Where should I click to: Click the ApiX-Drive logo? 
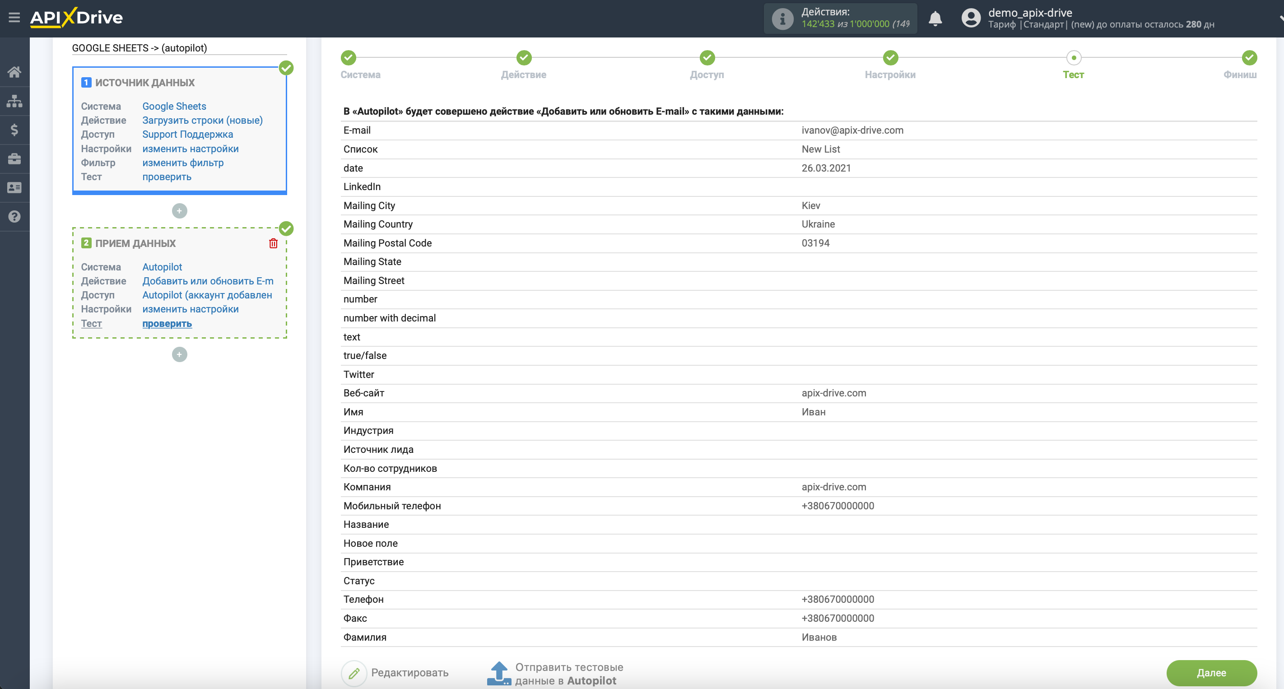click(x=76, y=18)
